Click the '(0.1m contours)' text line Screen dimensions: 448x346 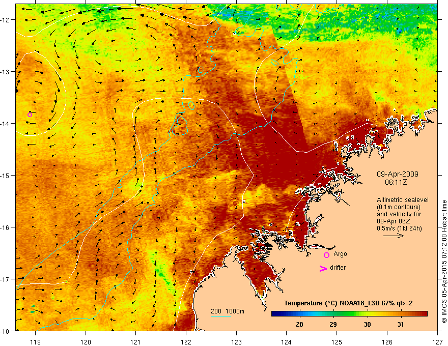399,207
